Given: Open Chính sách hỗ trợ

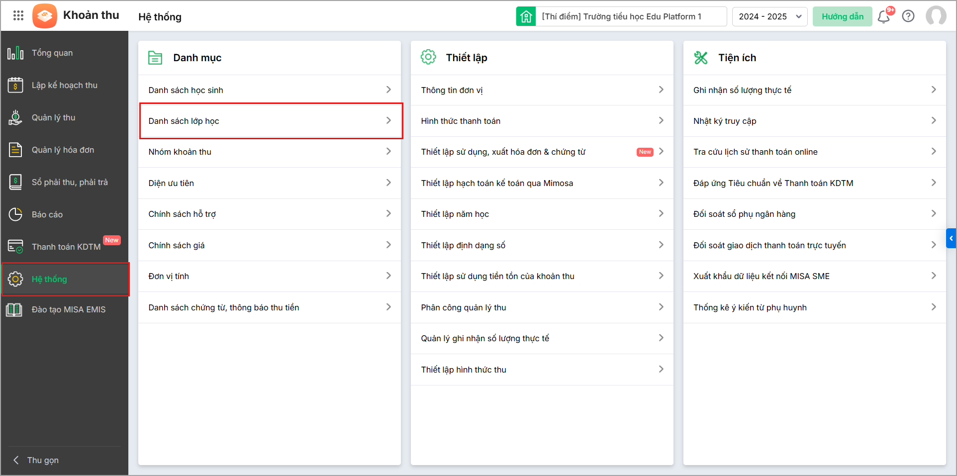Looking at the screenshot, I should pyautogui.click(x=270, y=214).
